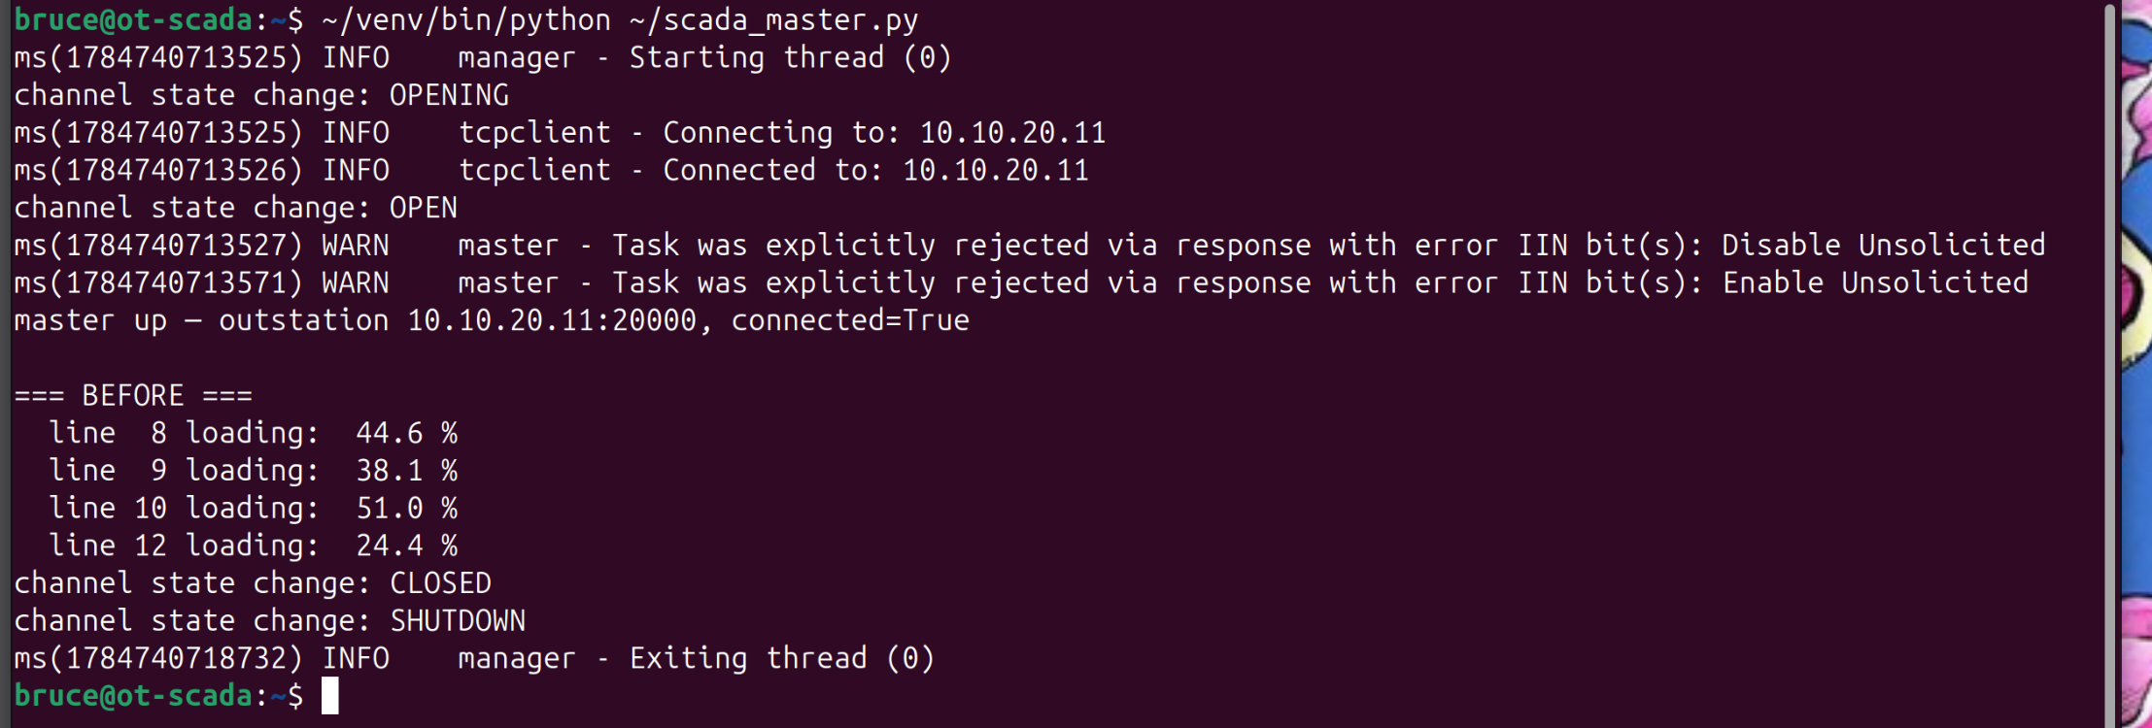Image resolution: width=2152 pixels, height=728 pixels.
Task: Click the 'Enable Unsolicited' warning text
Action: click(1876, 282)
